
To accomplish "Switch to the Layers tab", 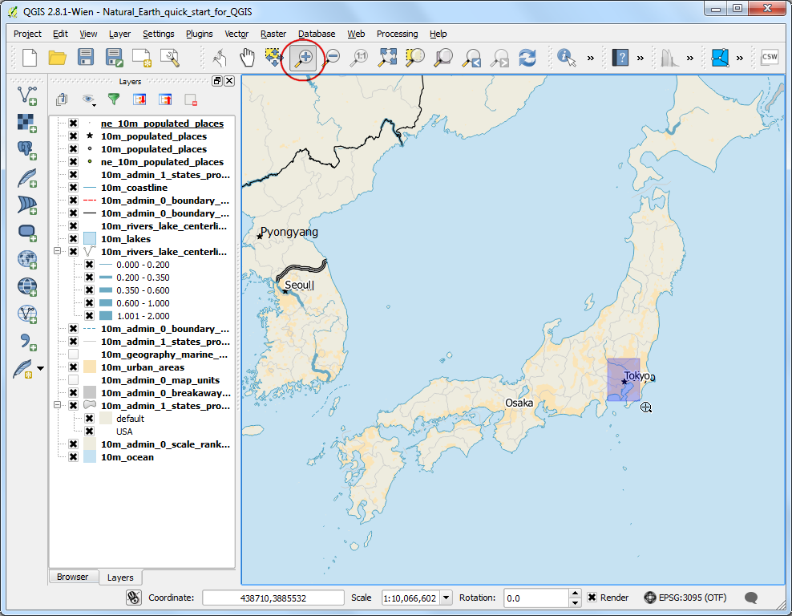I will tap(120, 577).
